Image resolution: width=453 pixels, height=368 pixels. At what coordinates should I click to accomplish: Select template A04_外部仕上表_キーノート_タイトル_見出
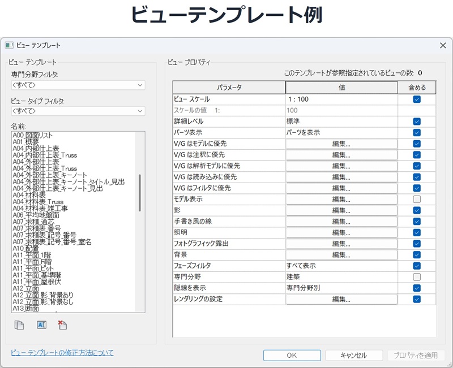coord(69,181)
